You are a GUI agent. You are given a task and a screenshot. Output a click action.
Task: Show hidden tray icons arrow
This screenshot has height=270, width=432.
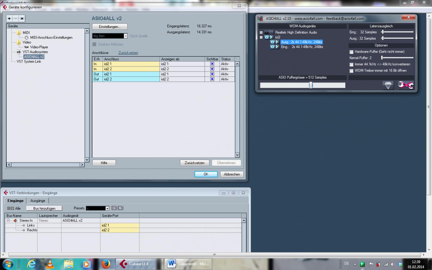[x=355, y=264]
